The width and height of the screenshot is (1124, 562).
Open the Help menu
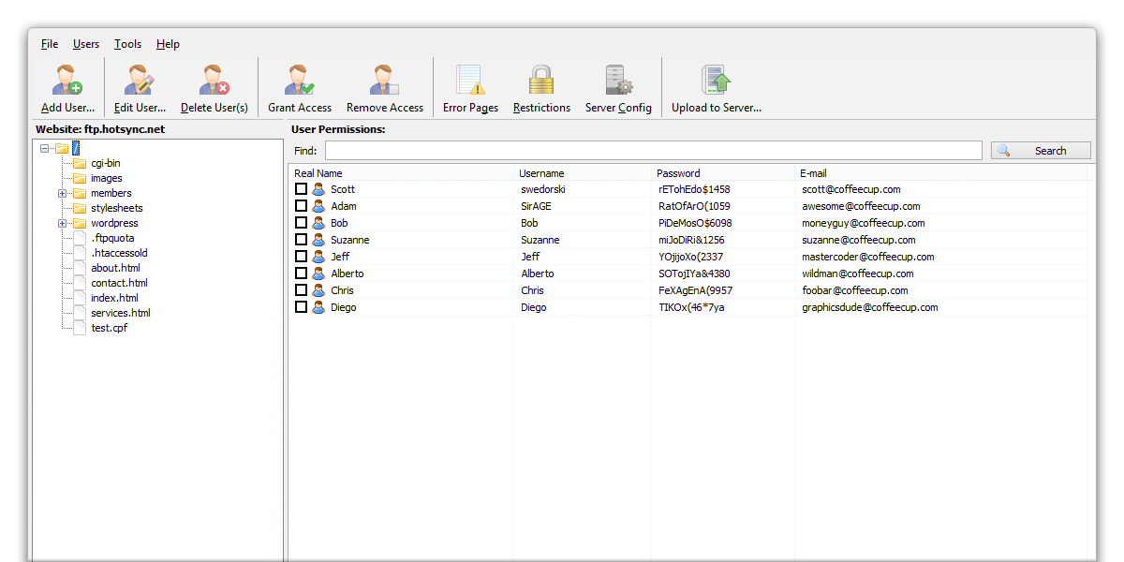pos(168,44)
